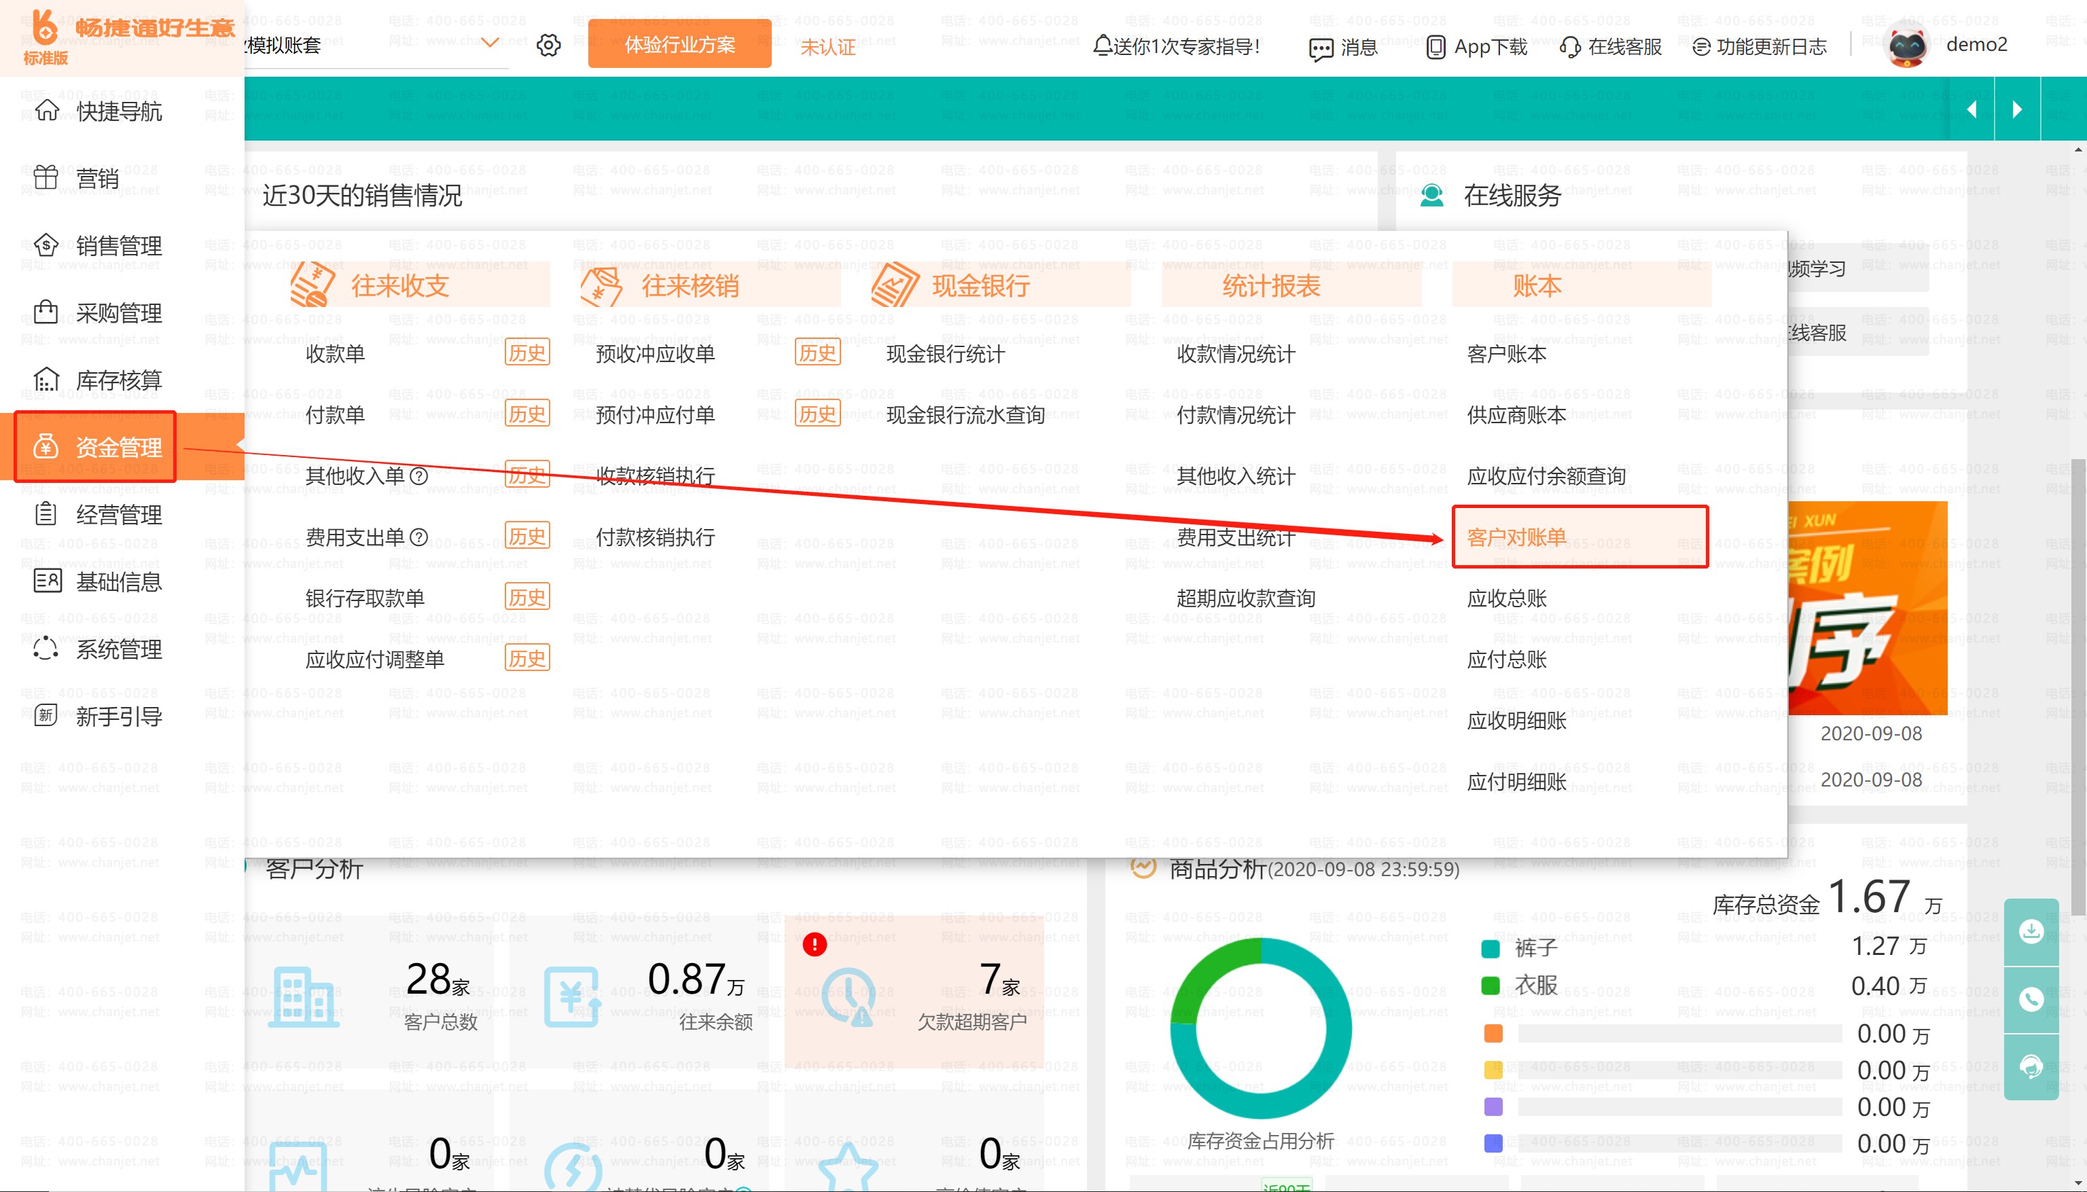2087x1192 pixels.
Task: Open 历史 next to 收款单
Action: coord(527,353)
